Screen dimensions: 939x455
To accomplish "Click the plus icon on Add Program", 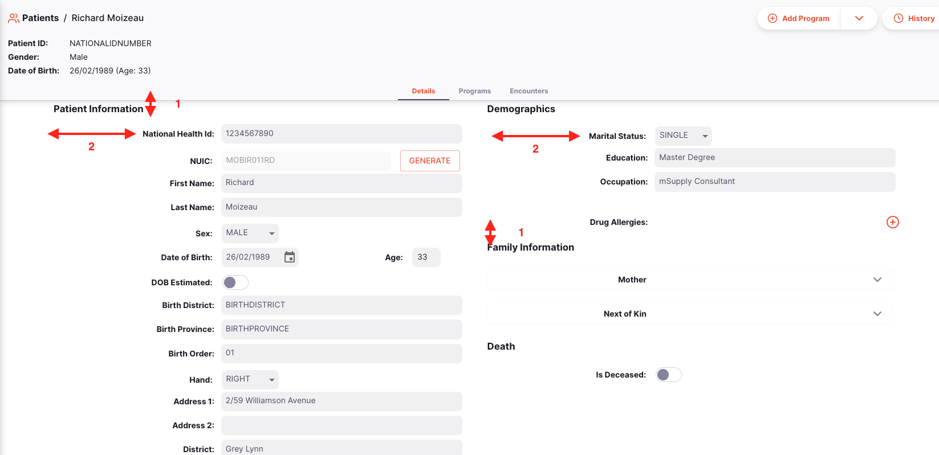I will tap(772, 18).
